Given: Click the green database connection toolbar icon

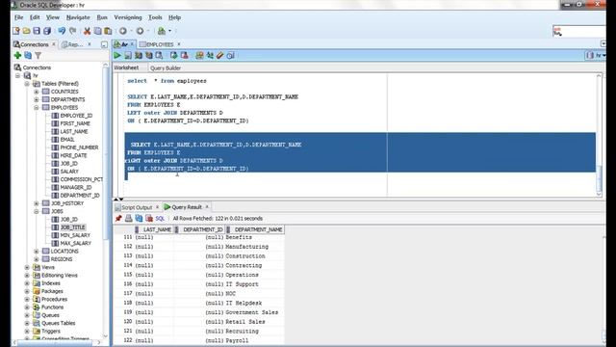Looking at the screenshot, I should [162, 31].
